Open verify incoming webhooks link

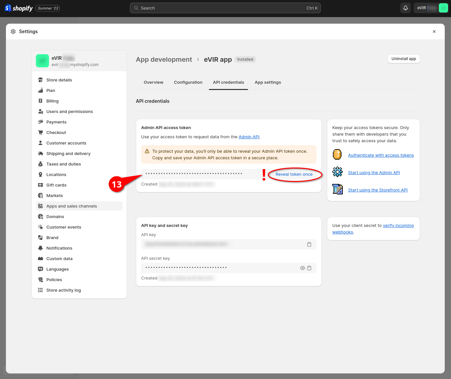pos(373,229)
